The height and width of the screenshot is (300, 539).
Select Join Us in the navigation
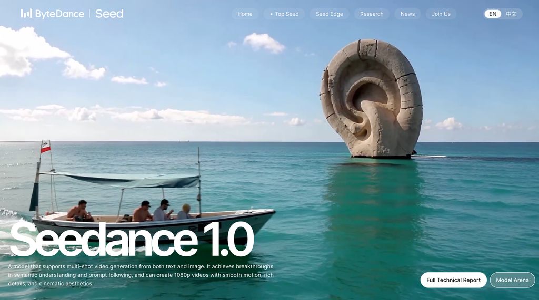441,14
